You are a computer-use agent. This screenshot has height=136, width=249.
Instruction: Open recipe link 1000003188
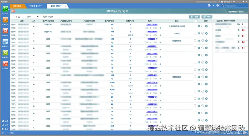(x=152, y=25)
